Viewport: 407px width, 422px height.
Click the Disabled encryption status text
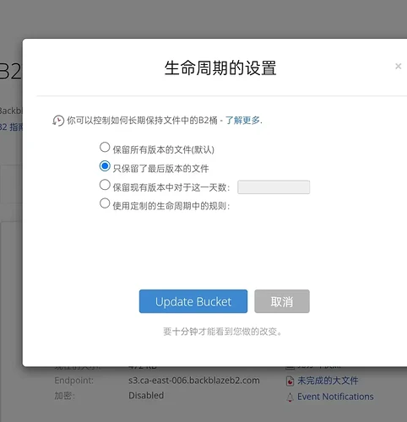(x=146, y=396)
